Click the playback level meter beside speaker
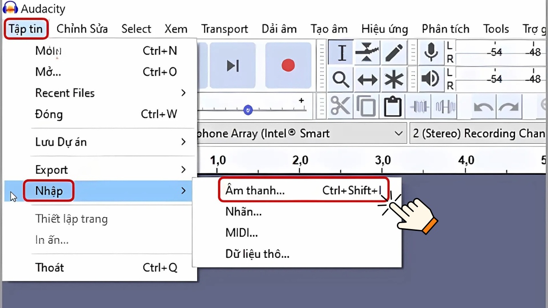548x308 pixels. click(501, 78)
